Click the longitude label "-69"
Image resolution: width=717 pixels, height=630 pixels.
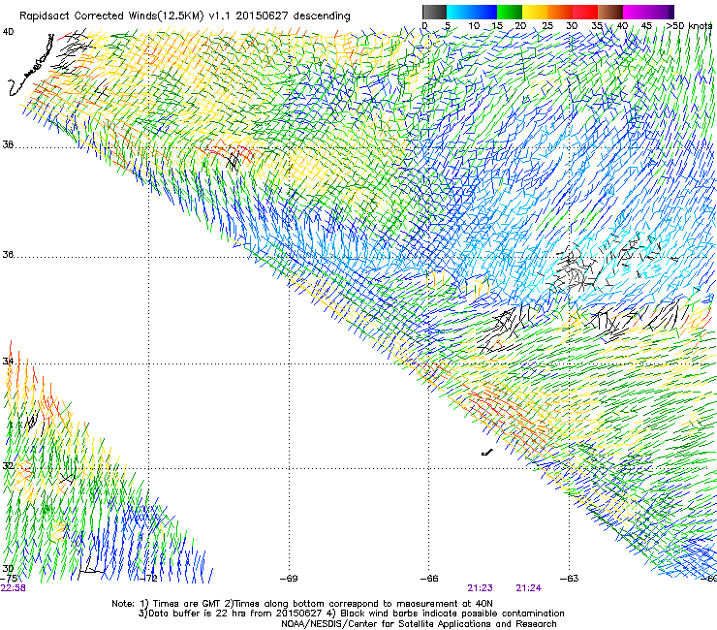289,579
